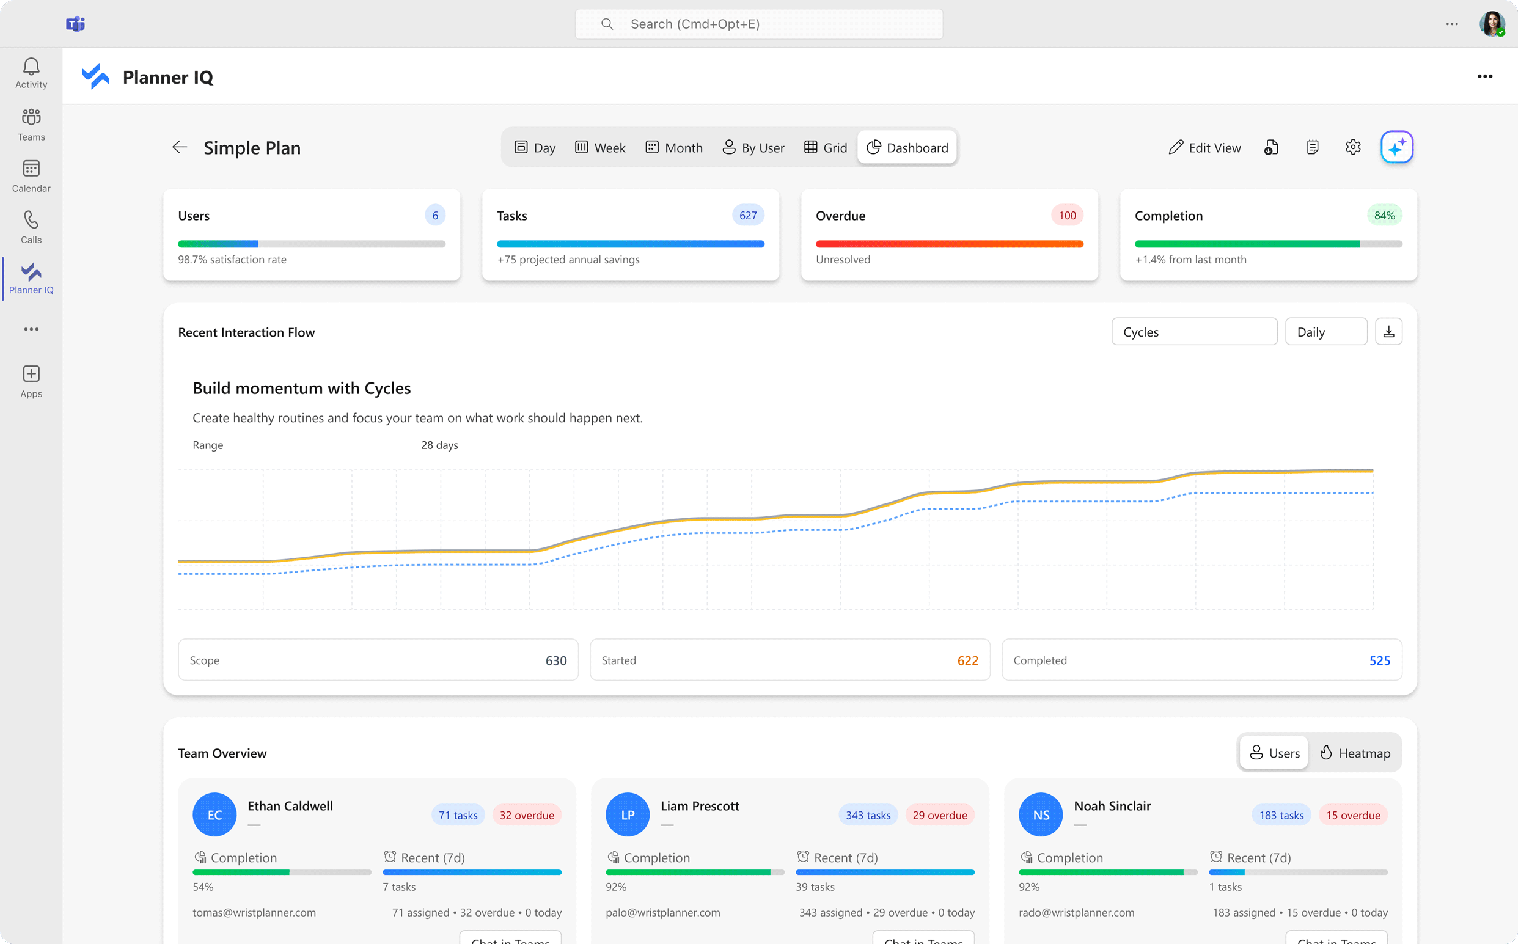This screenshot has width=1518, height=944.
Task: Open Planner IQ header more options
Action: click(x=1485, y=76)
